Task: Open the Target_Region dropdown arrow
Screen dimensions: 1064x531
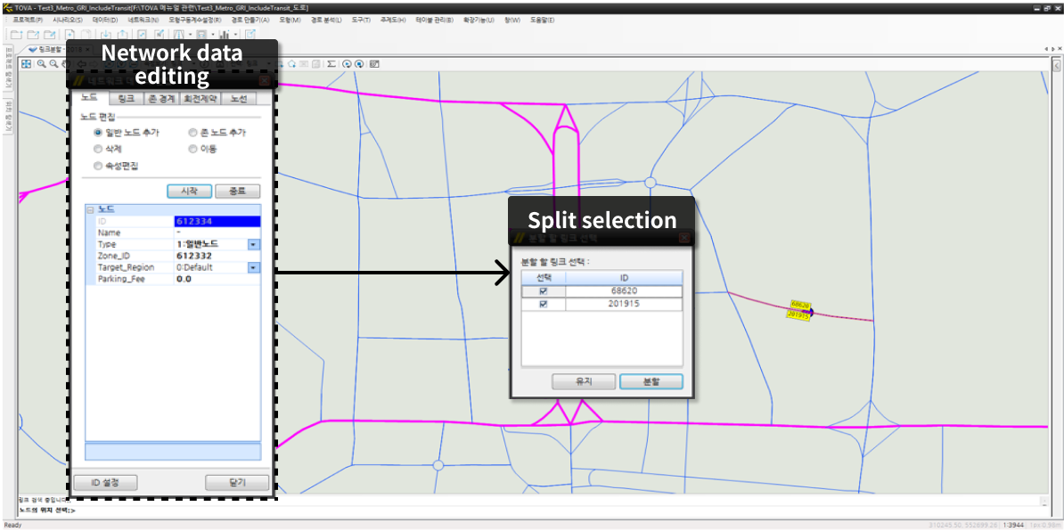Action: (253, 267)
